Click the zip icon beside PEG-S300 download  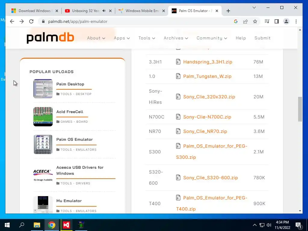click(x=178, y=146)
